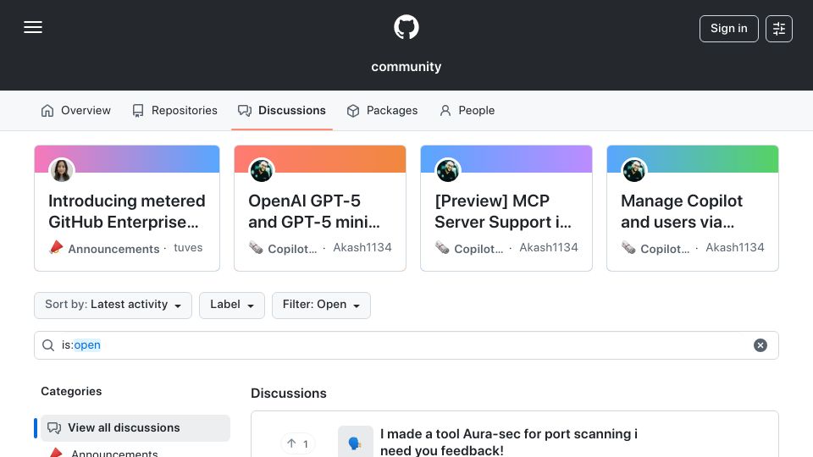Click the speech-bubble icon beside View all discussions

coord(54,428)
